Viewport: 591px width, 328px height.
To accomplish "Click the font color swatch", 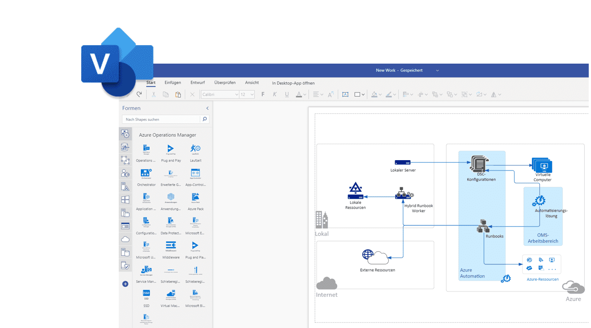I will (299, 94).
